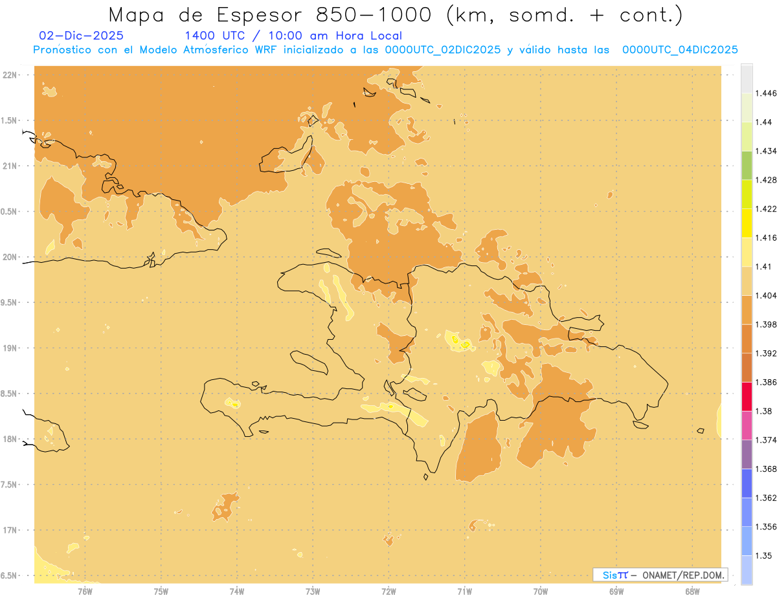Click the colorbar value '1.356'
This screenshot has width=777, height=600.
tap(767, 527)
